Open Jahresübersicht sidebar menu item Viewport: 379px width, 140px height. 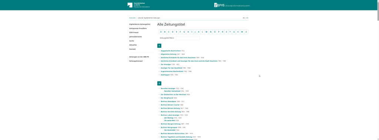pos(135,37)
